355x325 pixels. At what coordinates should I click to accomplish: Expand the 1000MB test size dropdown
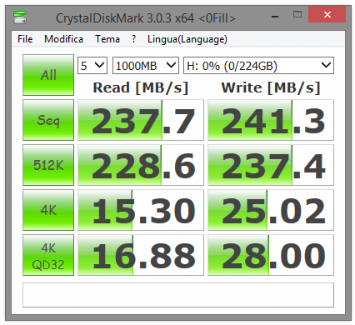point(146,66)
